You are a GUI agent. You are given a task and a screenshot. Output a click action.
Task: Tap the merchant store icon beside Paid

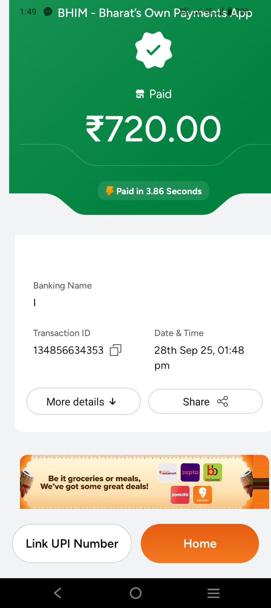point(140,94)
